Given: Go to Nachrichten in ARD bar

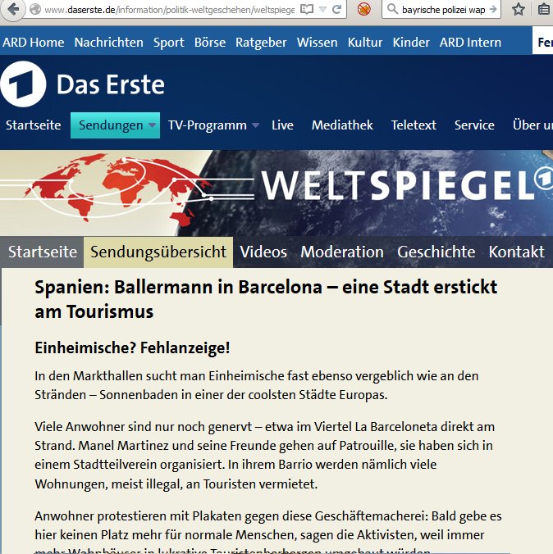Looking at the screenshot, I should click(x=108, y=43).
